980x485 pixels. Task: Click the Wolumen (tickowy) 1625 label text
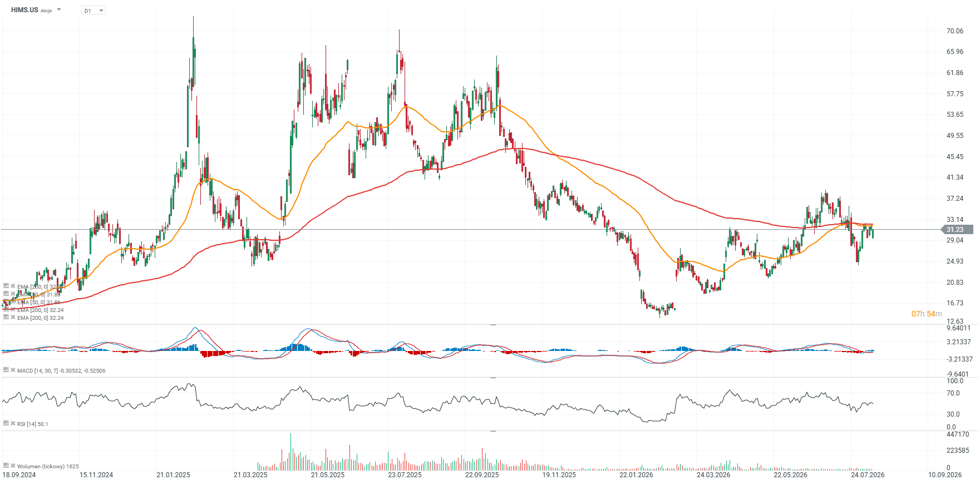[48, 466]
